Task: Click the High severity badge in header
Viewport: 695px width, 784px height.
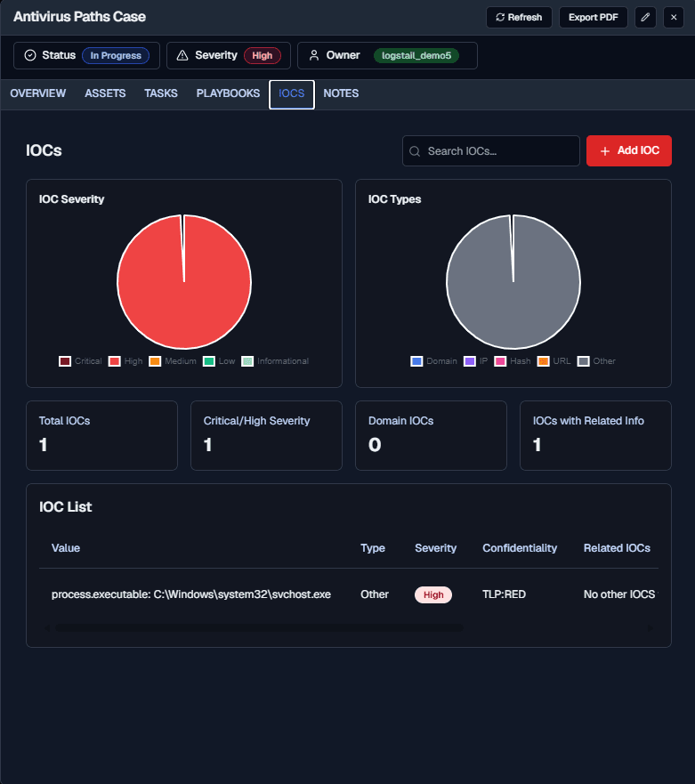Action: tap(262, 55)
